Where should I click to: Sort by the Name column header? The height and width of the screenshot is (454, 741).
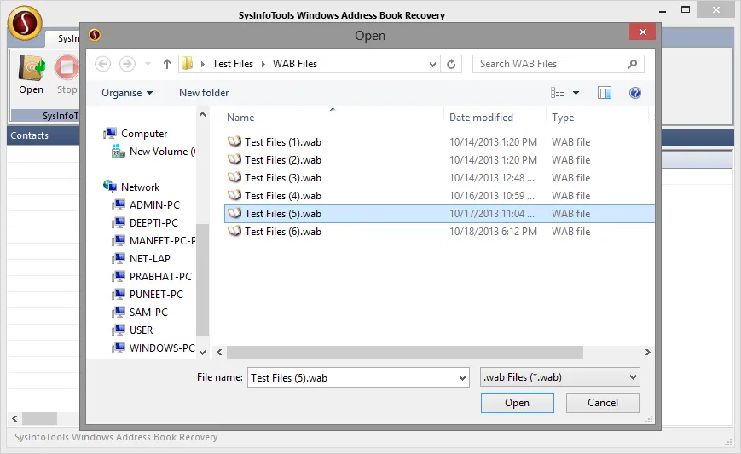[240, 118]
